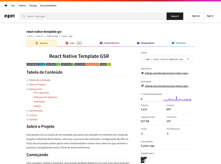The width and height of the screenshot is (221, 164).
Task: Open the Pro menu item
Action: pos(13,6)
